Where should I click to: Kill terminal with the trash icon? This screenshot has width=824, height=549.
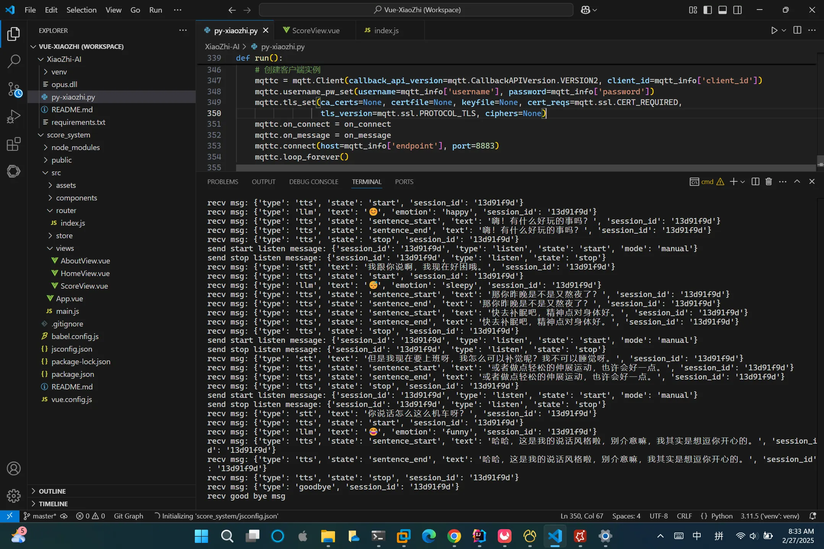click(769, 182)
